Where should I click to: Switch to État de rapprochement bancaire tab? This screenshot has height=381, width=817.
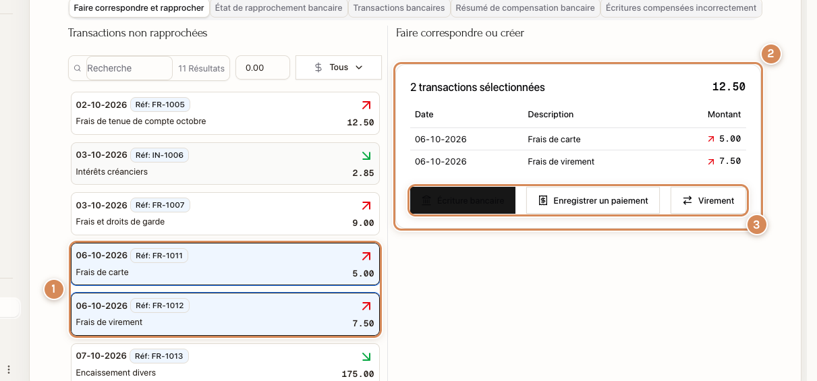tap(279, 8)
